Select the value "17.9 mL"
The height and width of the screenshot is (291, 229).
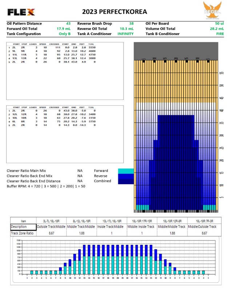point(64,29)
